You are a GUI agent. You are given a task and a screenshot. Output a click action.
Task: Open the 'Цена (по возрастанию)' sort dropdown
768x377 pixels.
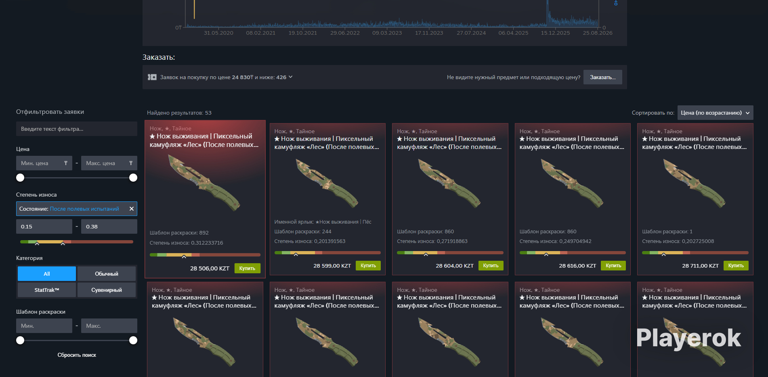point(715,113)
